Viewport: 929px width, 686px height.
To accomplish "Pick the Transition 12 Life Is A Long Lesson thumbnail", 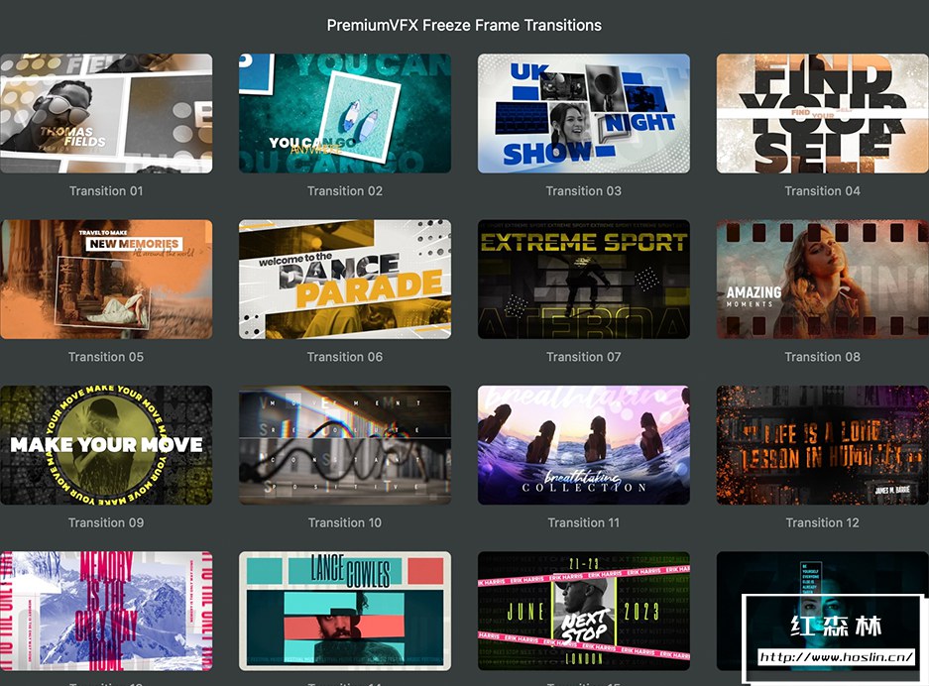I will (x=822, y=445).
